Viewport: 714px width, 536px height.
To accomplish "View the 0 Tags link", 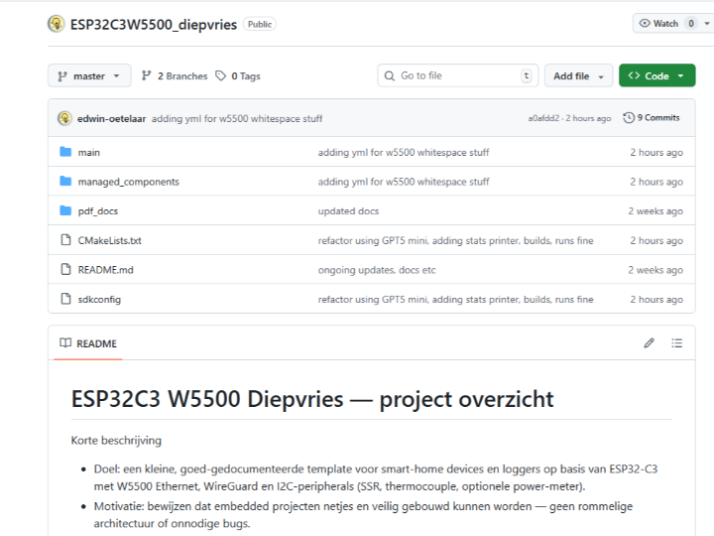I will 238,75.
